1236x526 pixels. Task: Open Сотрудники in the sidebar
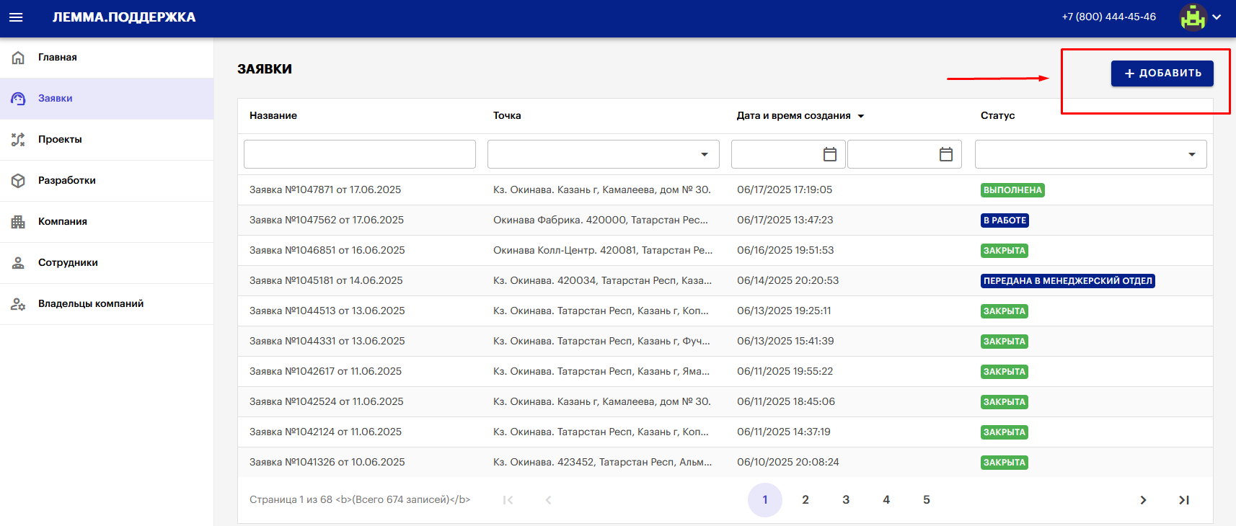[68, 263]
